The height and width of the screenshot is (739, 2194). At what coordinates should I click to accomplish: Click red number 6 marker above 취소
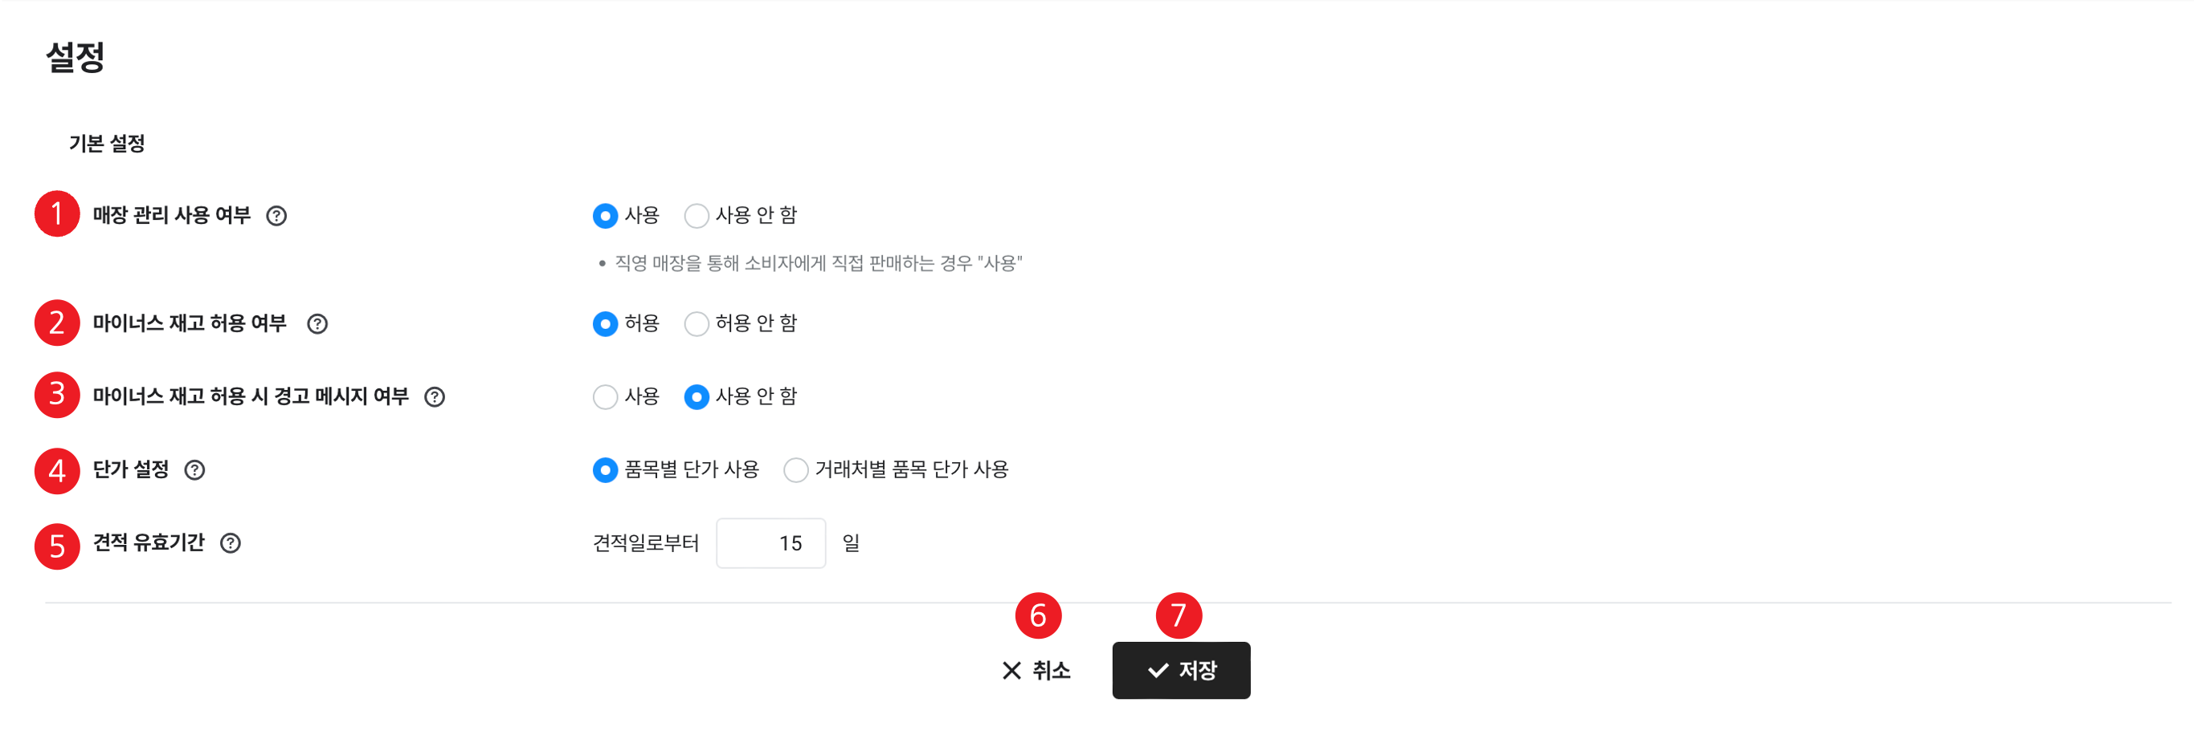coord(1038,615)
